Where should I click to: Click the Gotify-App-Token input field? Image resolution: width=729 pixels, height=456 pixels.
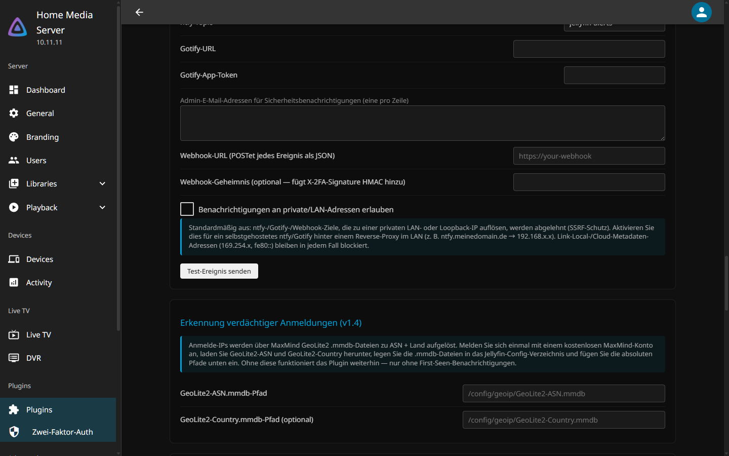(x=615, y=75)
